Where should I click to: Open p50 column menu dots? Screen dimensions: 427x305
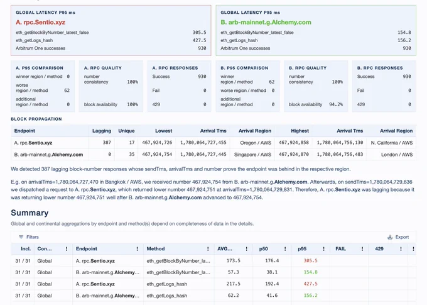285,249
